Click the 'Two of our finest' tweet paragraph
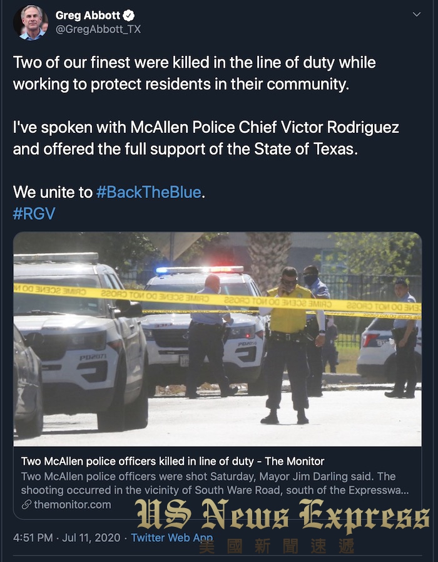The height and width of the screenshot is (562, 438). pyautogui.click(x=195, y=73)
